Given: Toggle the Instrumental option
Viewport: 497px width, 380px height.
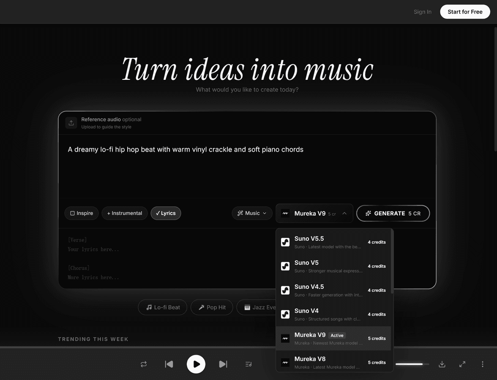Looking at the screenshot, I should [125, 213].
